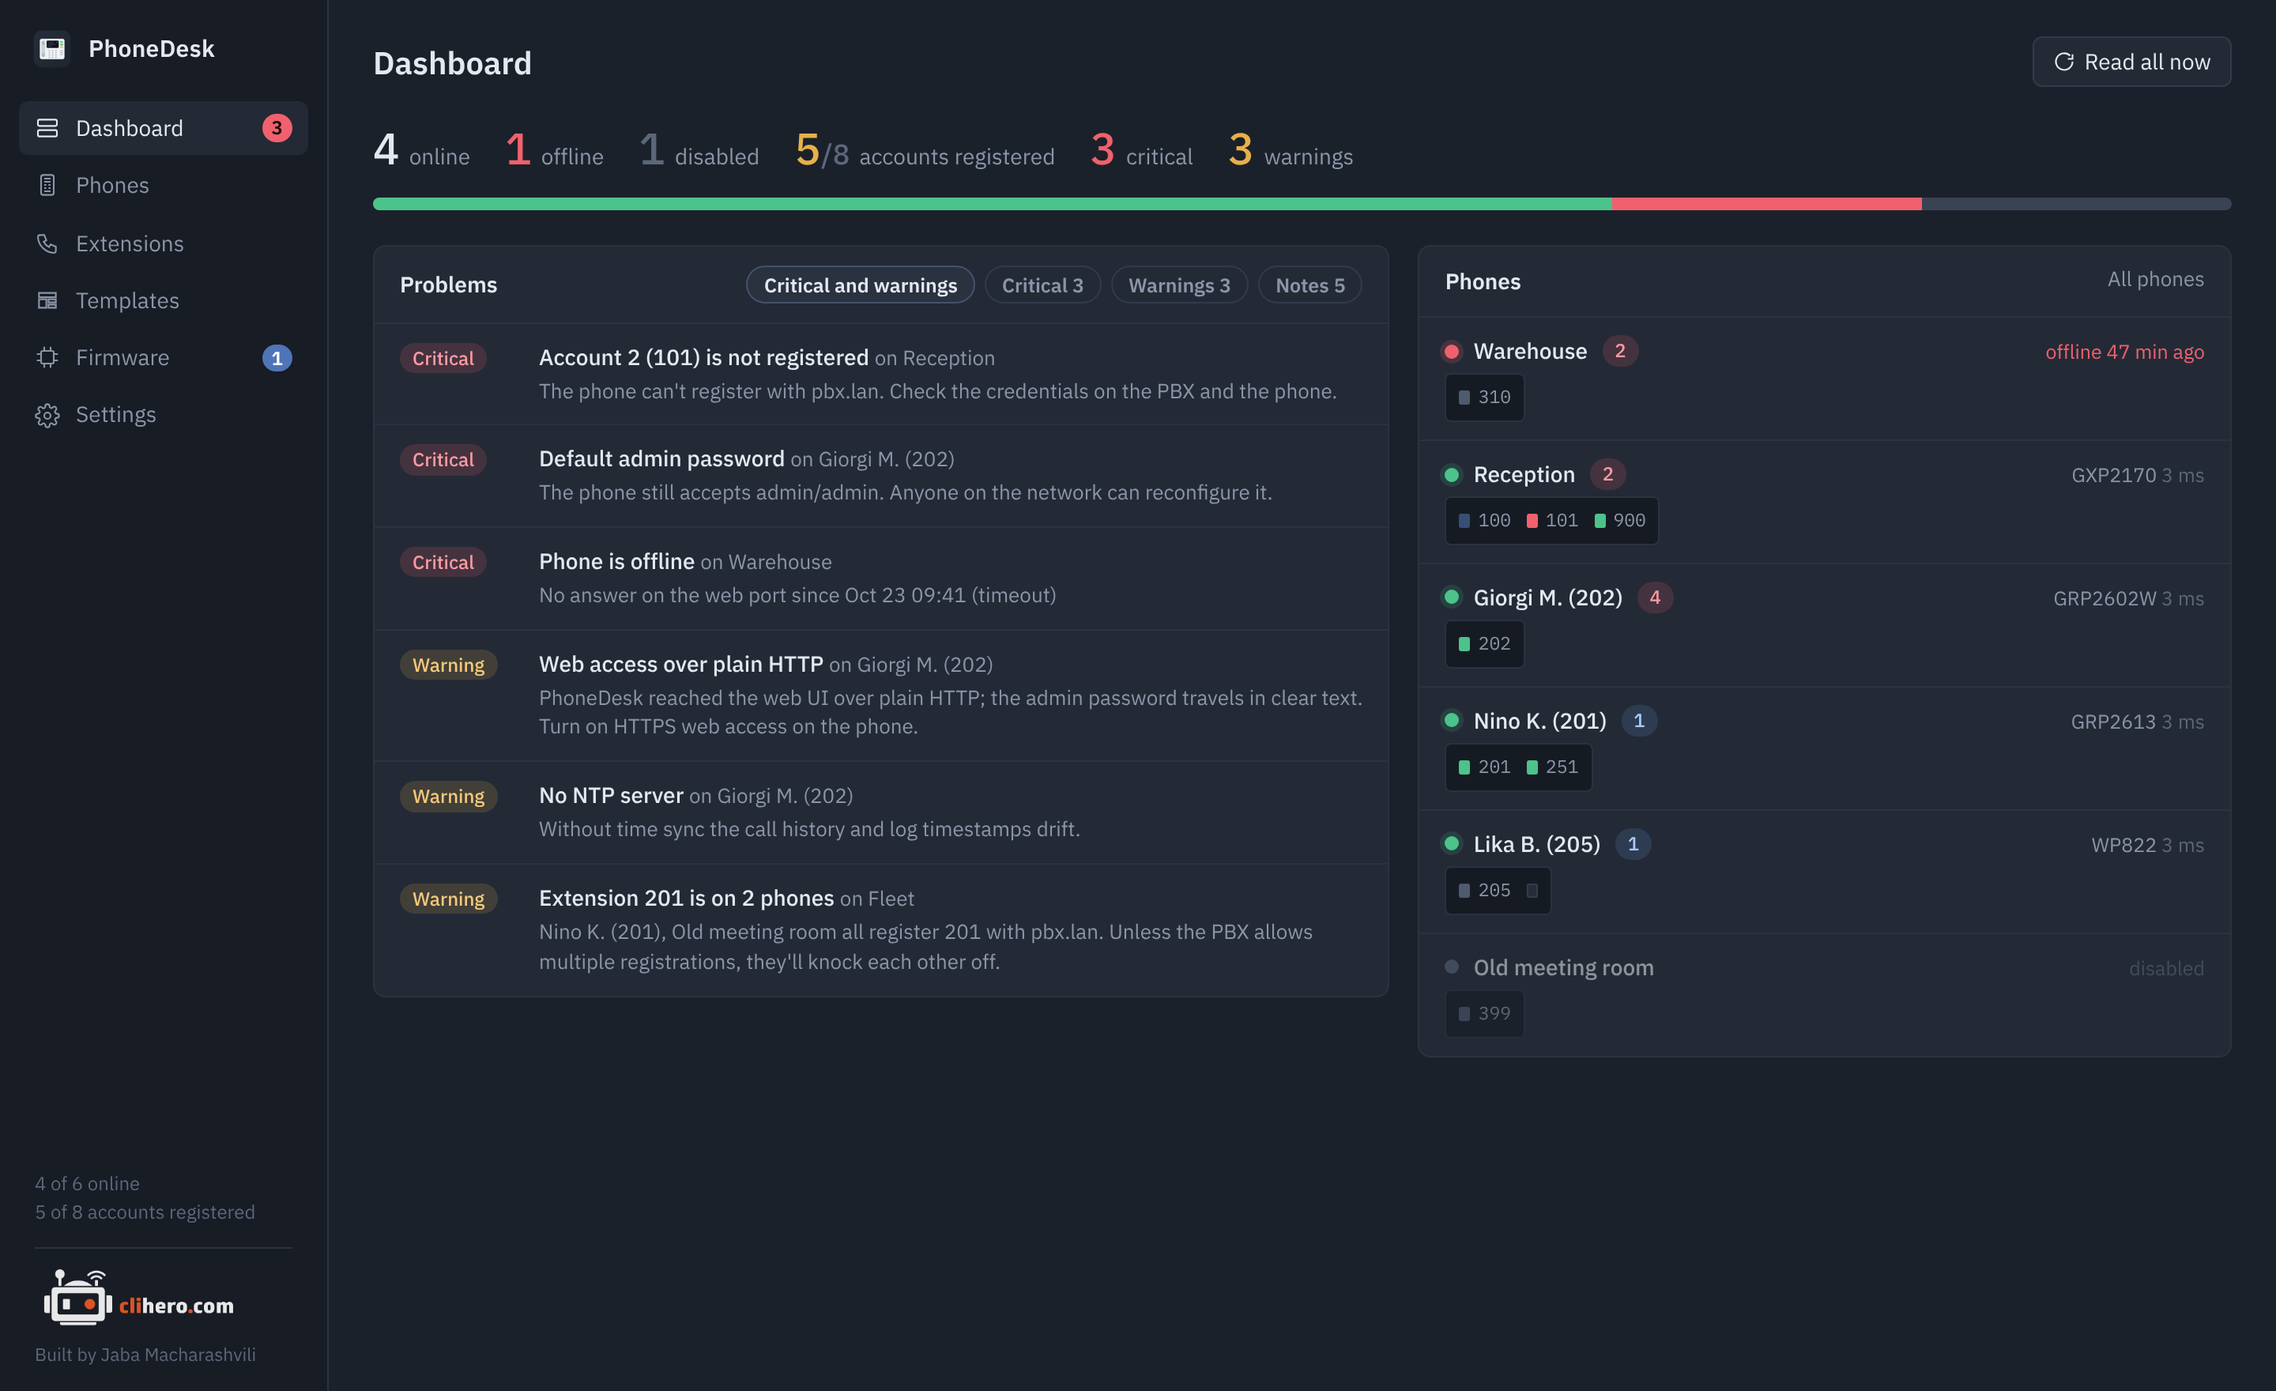
Task: Click red offline segment of status bar
Action: pyautogui.click(x=1766, y=203)
